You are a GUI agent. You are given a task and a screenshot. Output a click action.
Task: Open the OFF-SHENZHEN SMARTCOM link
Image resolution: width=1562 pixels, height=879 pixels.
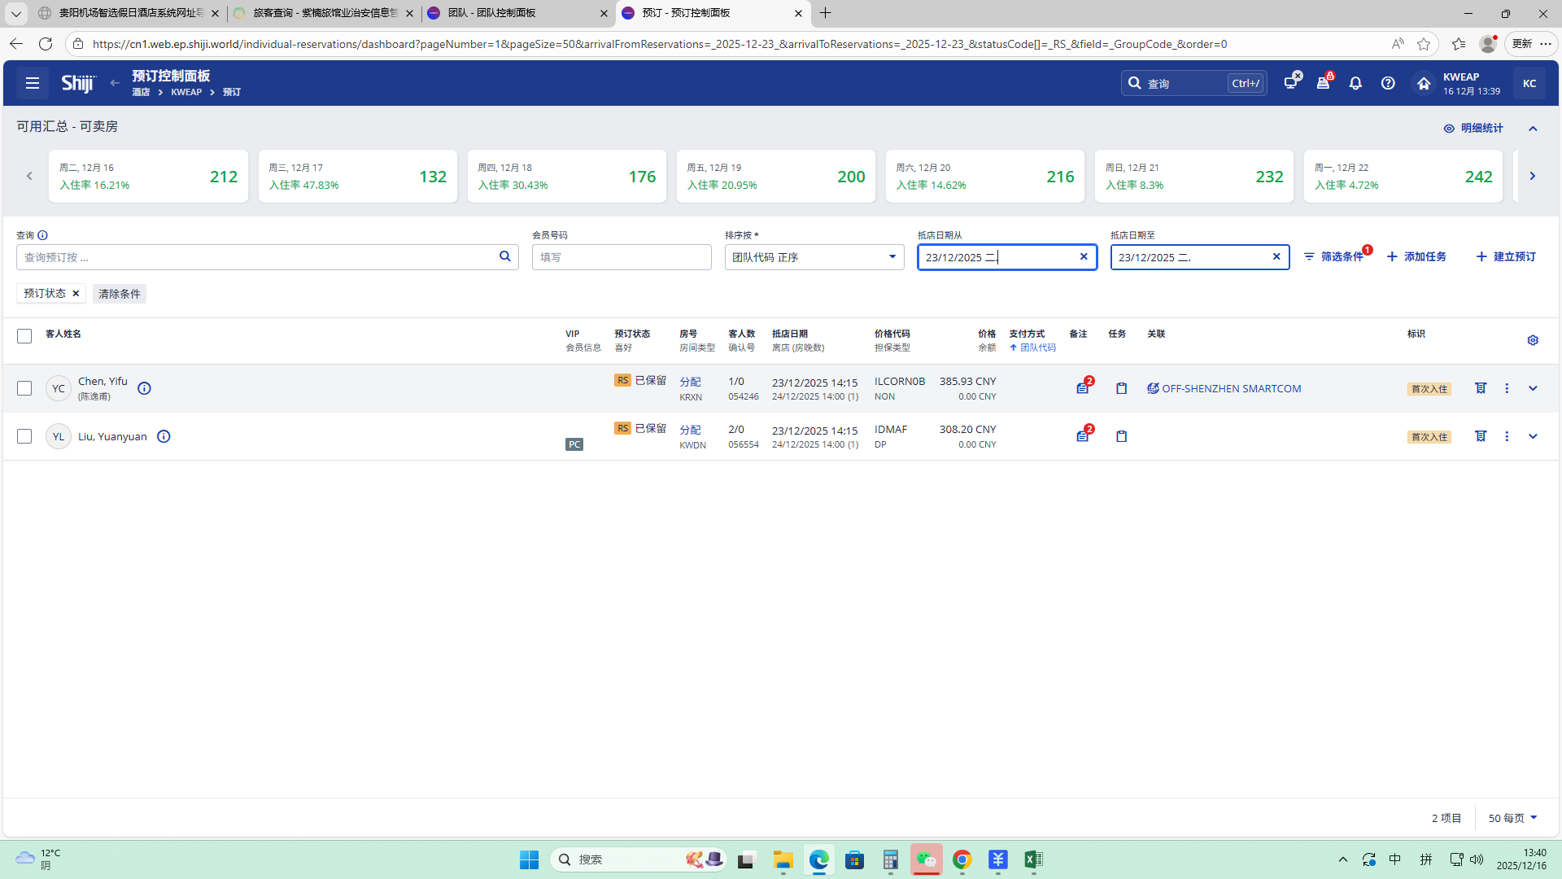pos(1231,389)
